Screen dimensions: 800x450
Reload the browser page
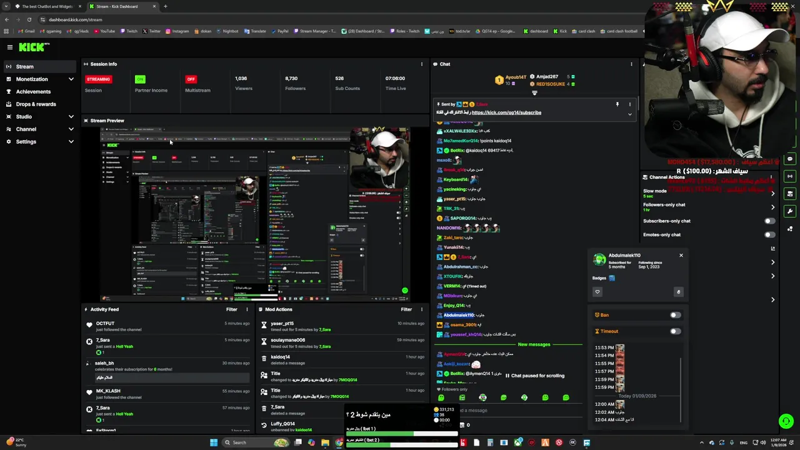(29, 19)
